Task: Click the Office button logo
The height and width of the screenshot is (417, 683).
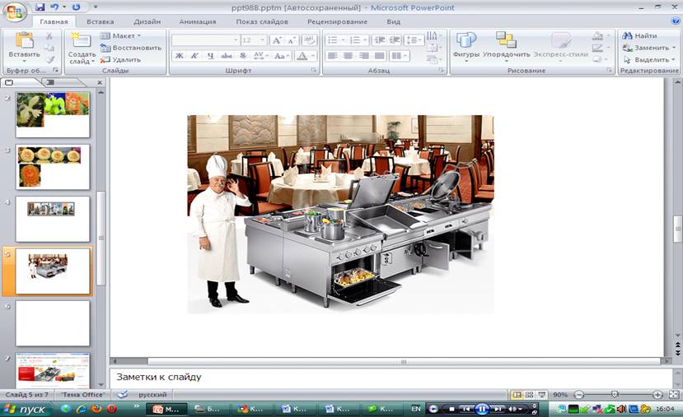Action: coord(16,12)
